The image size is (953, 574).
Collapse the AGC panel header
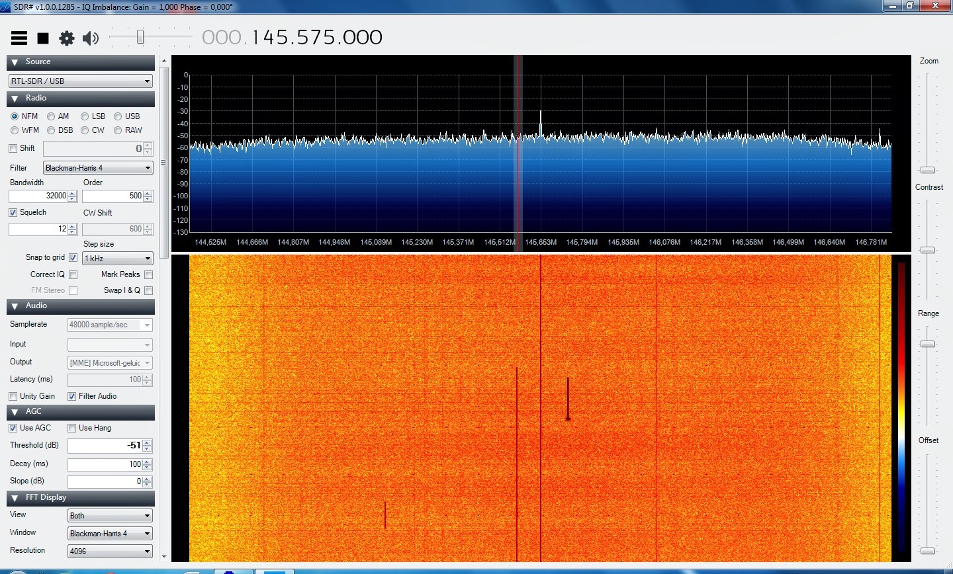pos(81,412)
